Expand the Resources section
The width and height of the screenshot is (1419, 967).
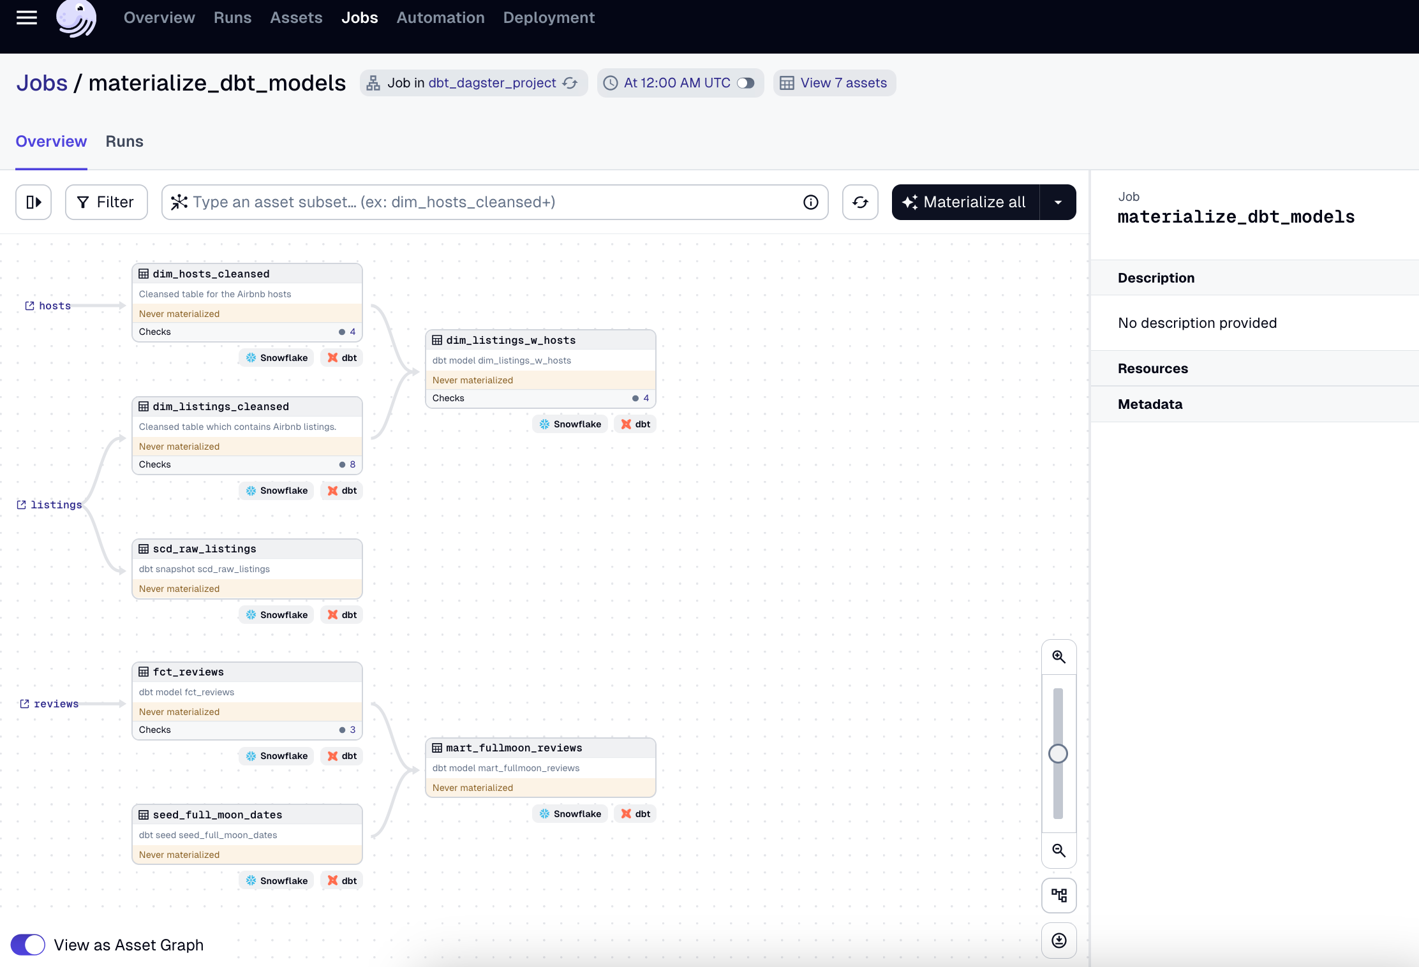pos(1152,369)
